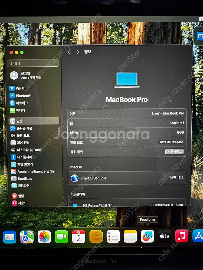Click the red close window button
The image size is (203, 270).
coord(11,52)
